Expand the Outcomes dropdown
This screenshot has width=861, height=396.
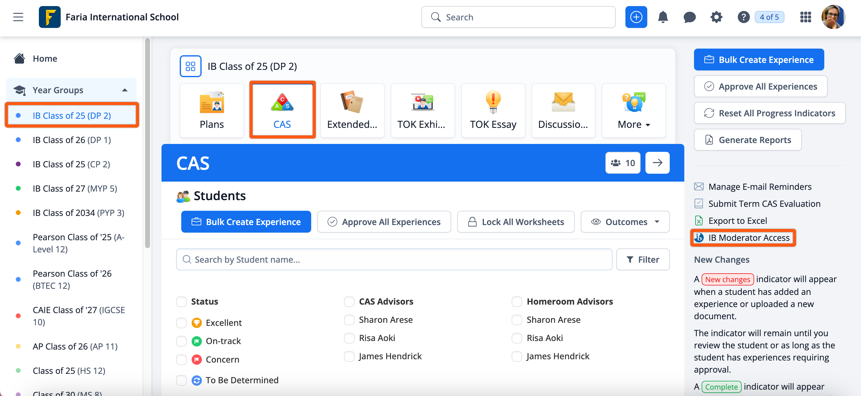pyautogui.click(x=625, y=222)
